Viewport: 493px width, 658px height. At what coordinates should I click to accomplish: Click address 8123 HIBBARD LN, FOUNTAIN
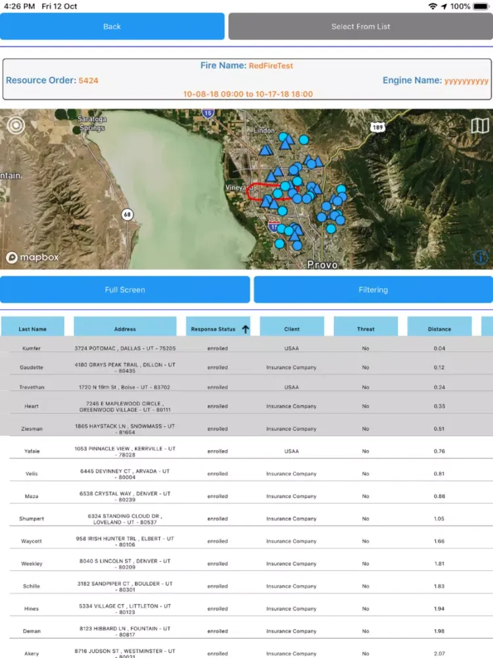point(125,632)
